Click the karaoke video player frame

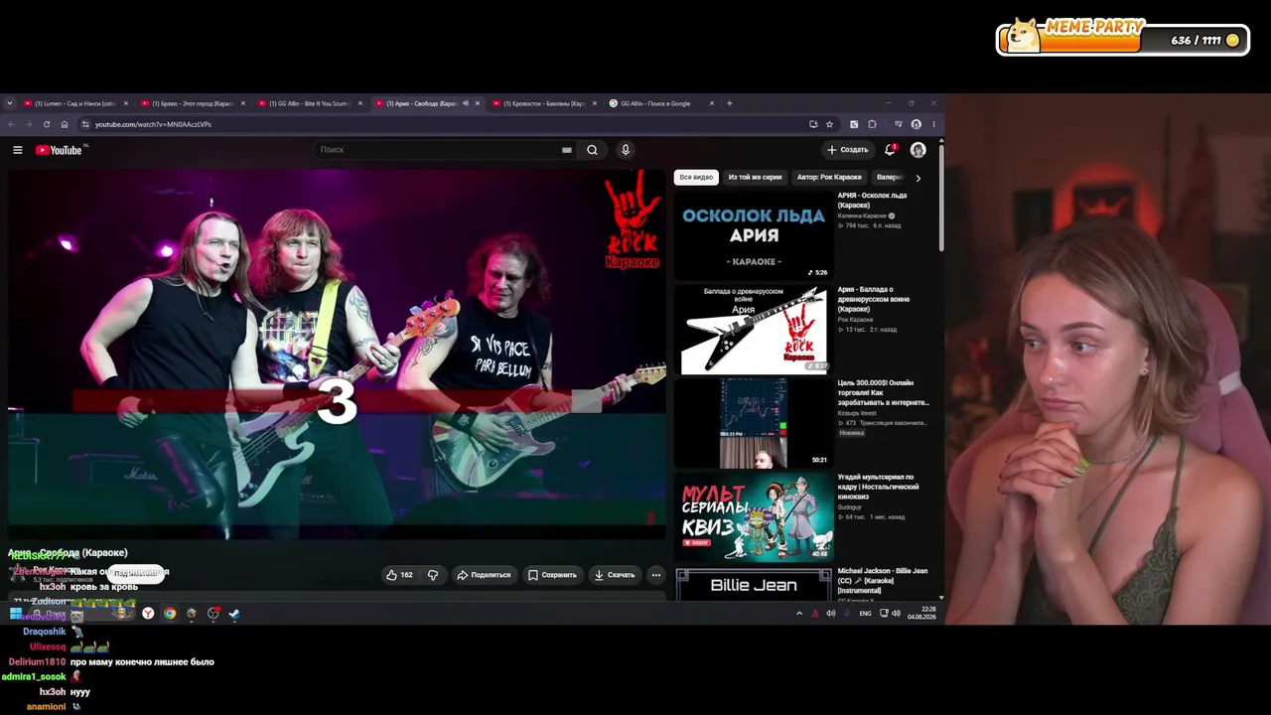[337, 354]
